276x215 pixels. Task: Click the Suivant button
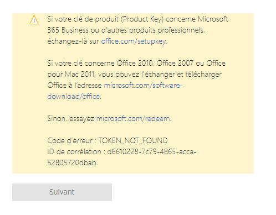62,192
